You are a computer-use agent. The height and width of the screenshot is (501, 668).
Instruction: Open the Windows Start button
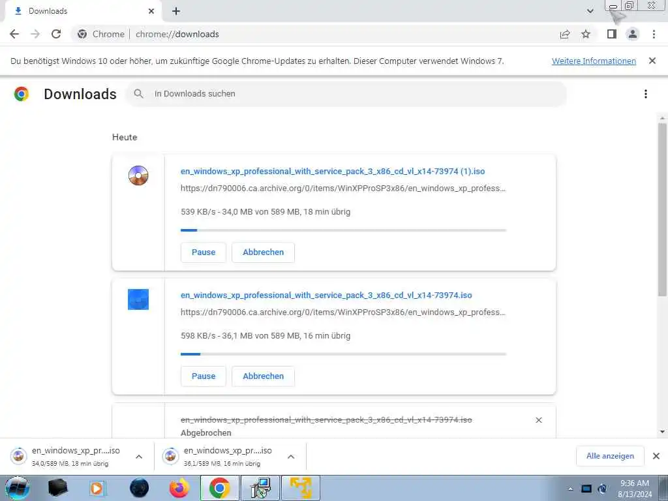pos(17,488)
